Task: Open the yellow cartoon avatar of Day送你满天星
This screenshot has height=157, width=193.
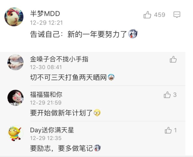Action: click(16, 133)
